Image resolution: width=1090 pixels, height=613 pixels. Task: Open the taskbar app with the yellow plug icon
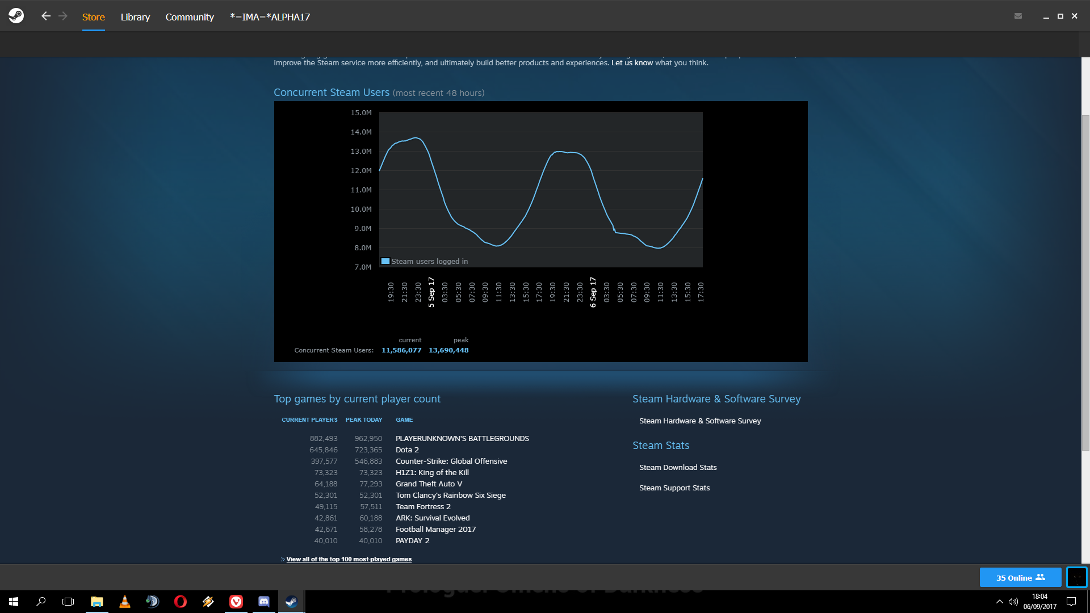coord(208,602)
